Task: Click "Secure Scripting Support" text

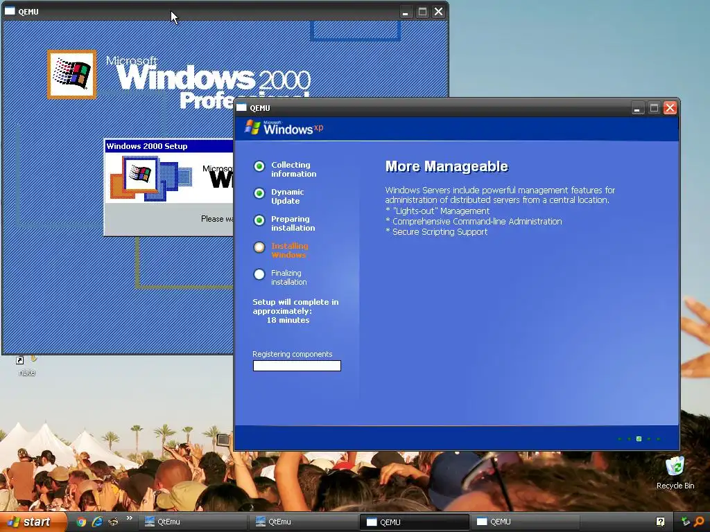Action: [x=440, y=231]
